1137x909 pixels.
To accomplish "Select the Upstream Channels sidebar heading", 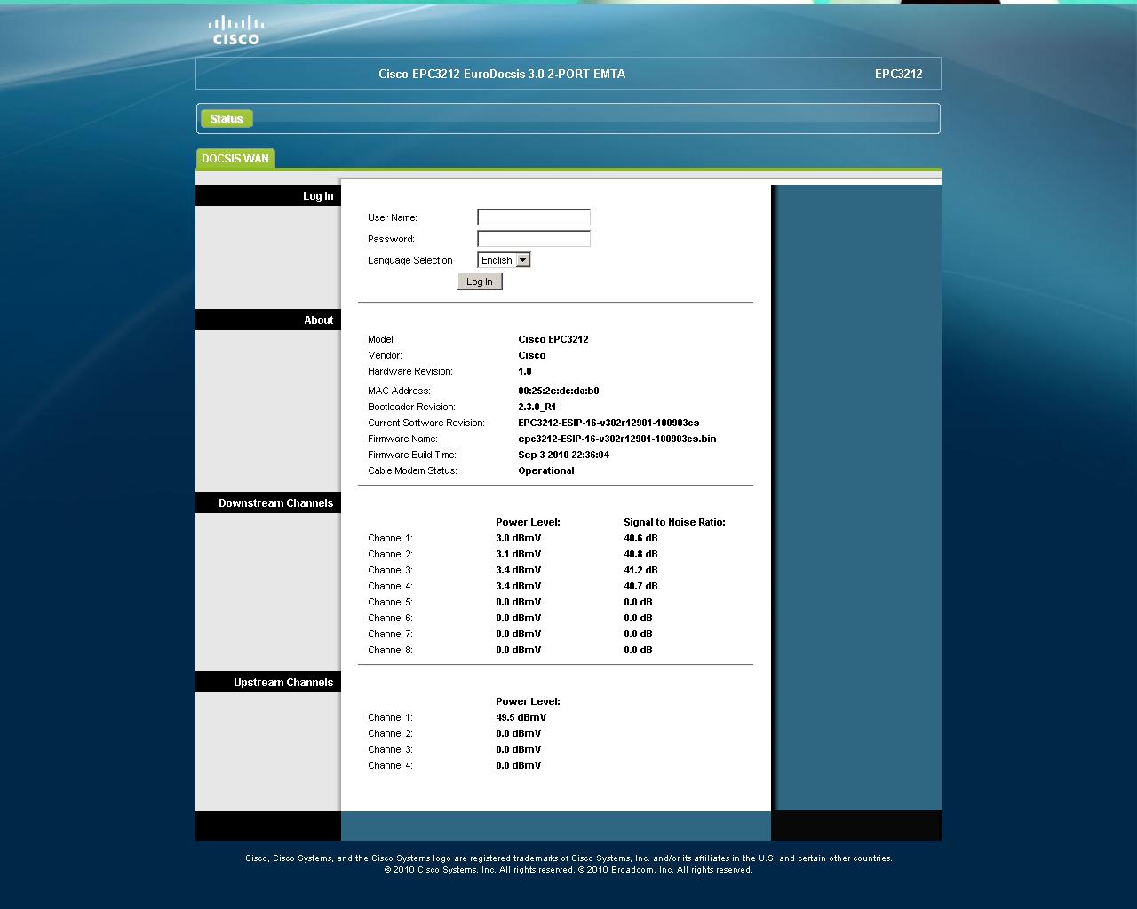I will point(282,683).
